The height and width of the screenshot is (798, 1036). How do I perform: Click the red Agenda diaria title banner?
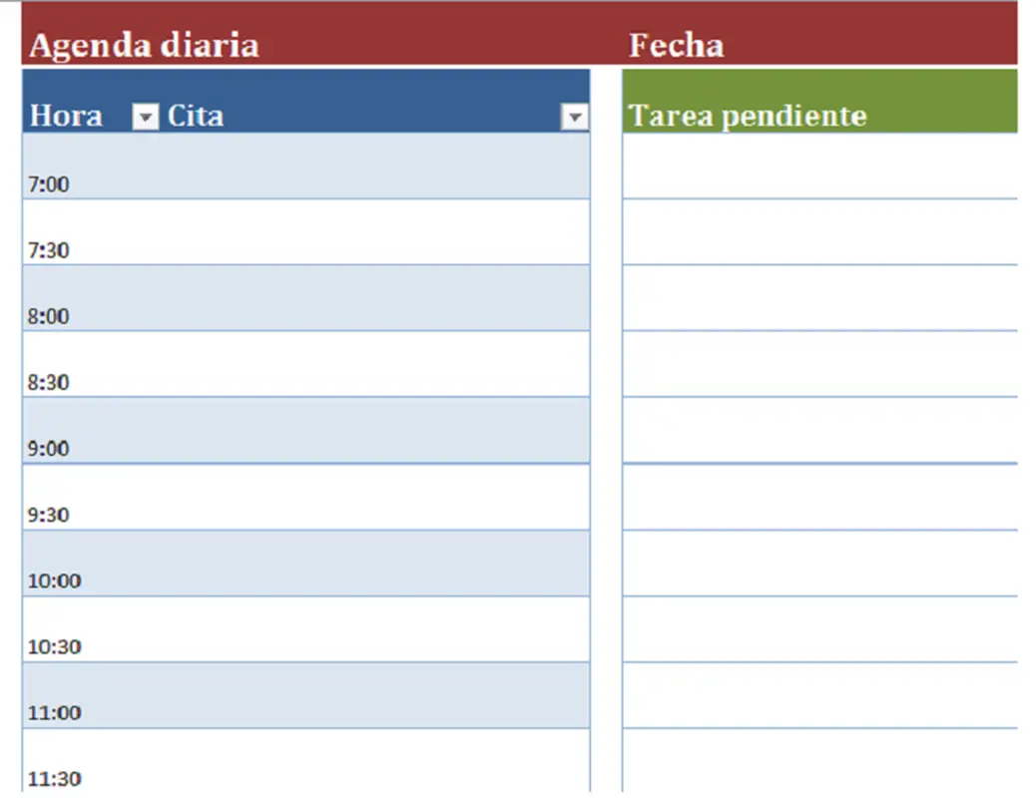[x=145, y=45]
